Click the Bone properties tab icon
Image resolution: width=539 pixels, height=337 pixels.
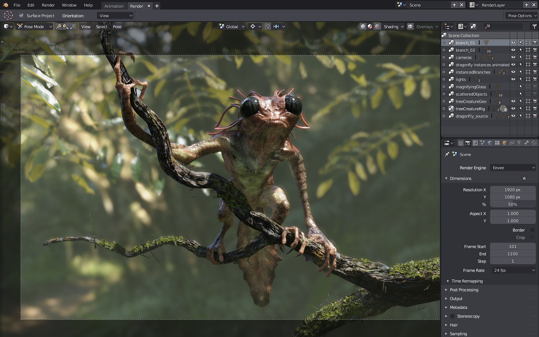coord(527,143)
